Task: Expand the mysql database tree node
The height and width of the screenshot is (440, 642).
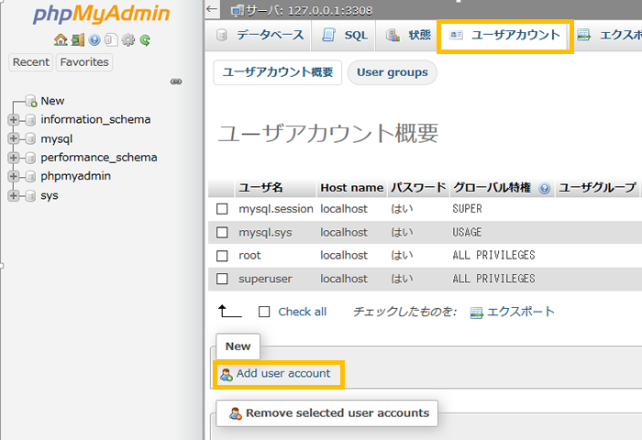Action: click(13, 138)
